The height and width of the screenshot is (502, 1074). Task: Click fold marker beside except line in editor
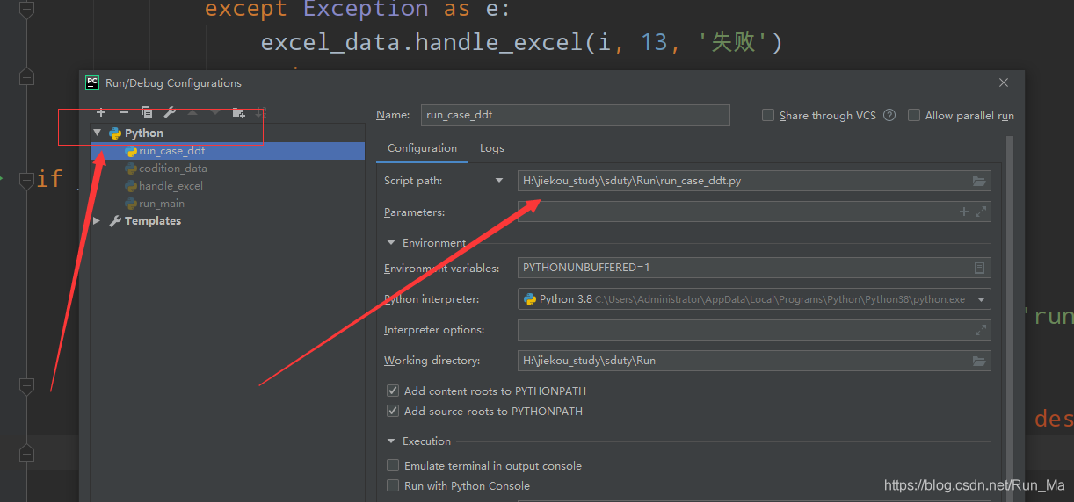[x=26, y=11]
